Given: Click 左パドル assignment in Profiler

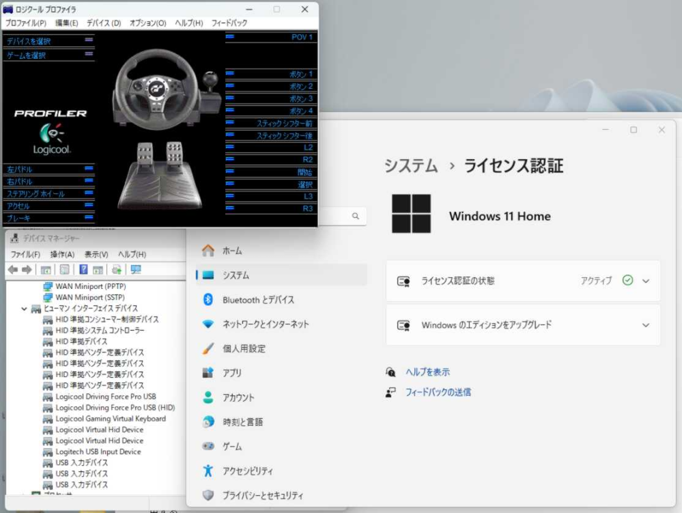Looking at the screenshot, I should click(x=48, y=169).
